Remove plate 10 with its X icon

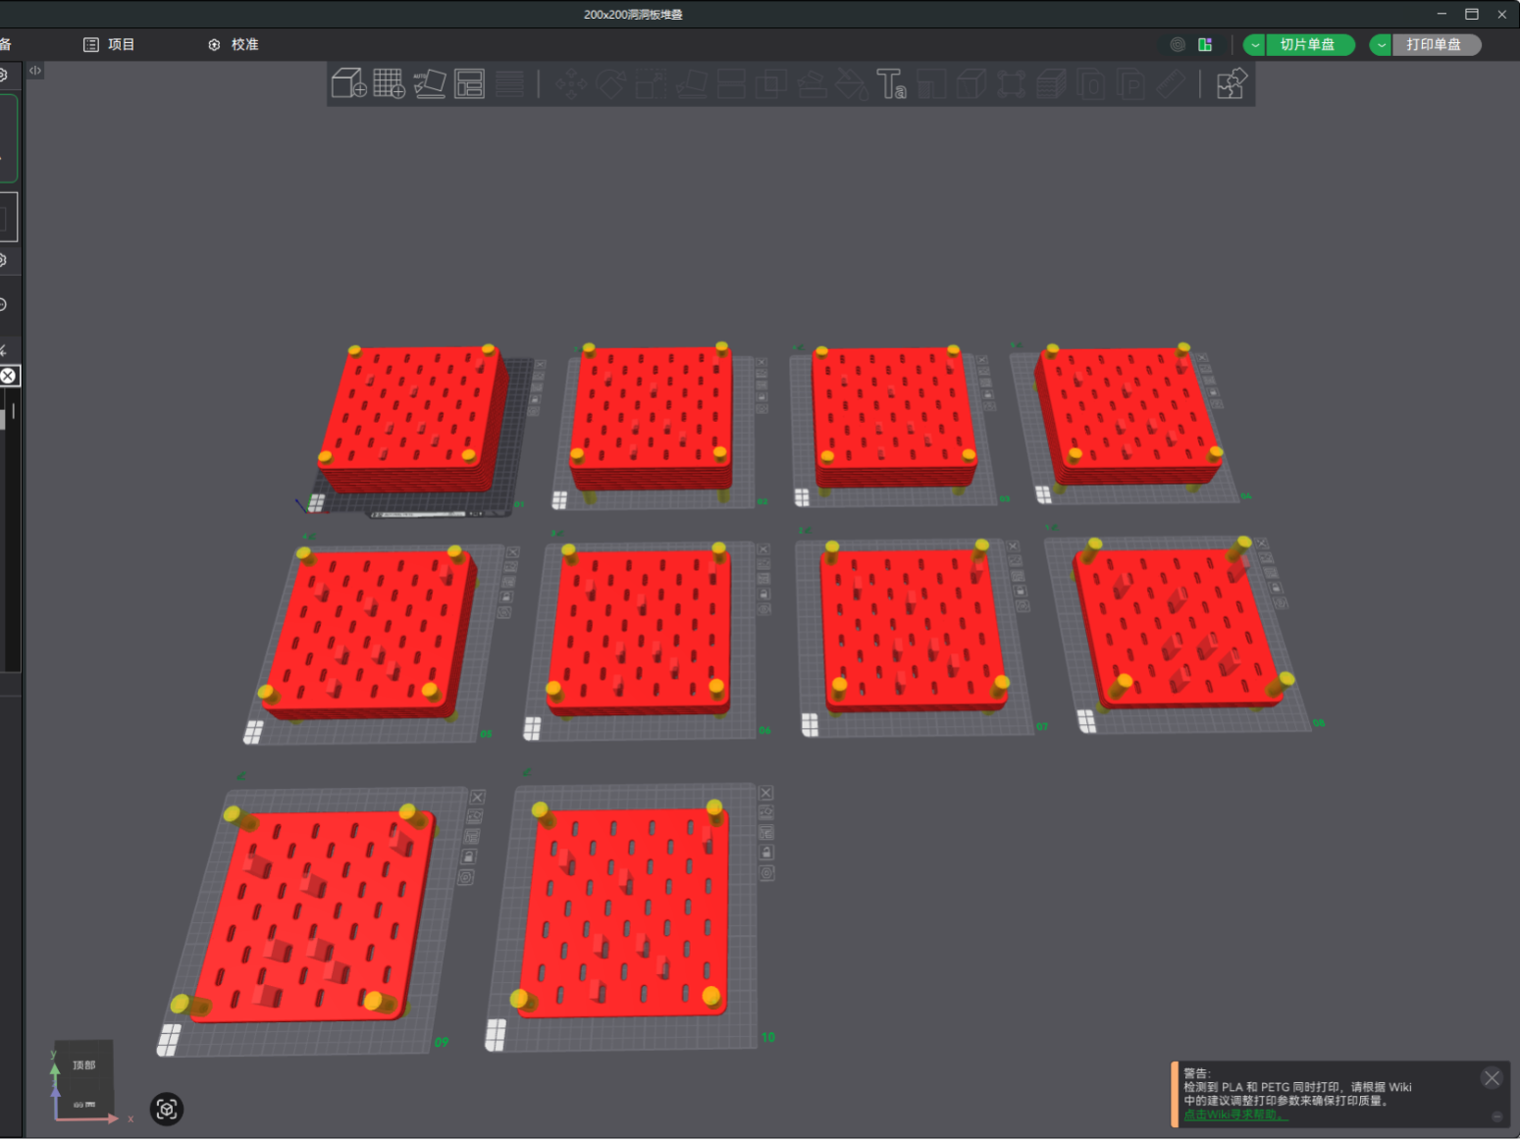click(766, 793)
